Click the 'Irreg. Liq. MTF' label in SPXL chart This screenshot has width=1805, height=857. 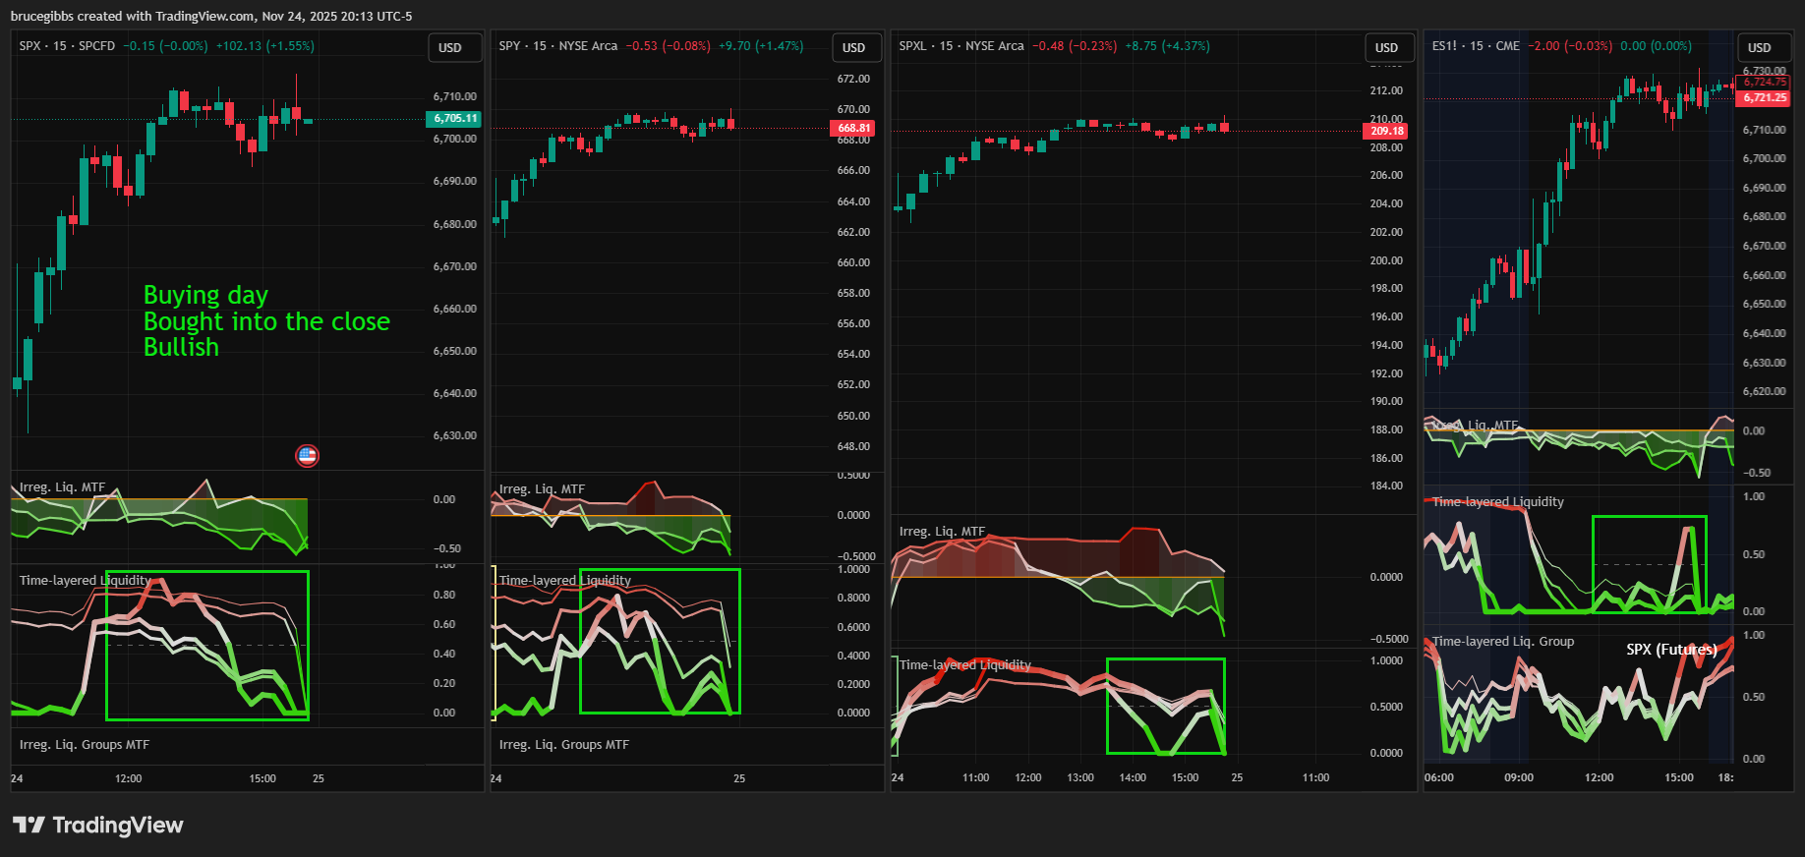tap(942, 532)
